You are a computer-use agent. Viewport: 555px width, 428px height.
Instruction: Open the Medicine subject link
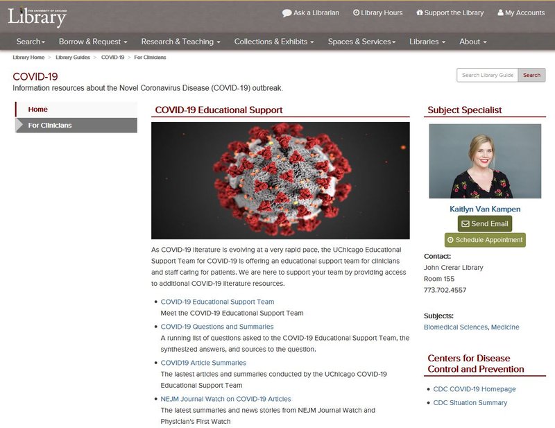tap(505, 327)
